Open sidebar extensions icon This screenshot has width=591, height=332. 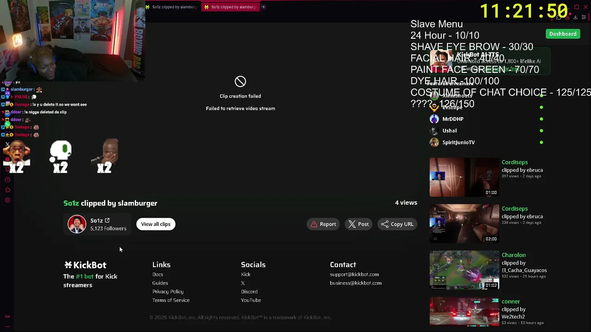pyautogui.click(x=7, y=190)
